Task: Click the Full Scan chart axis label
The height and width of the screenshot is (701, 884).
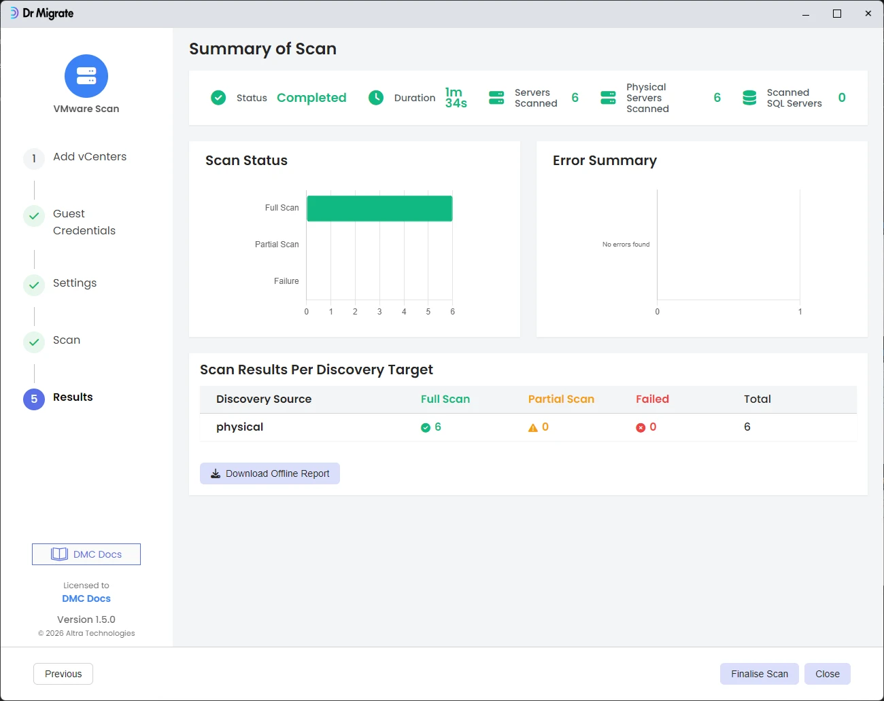Action: 282,208
